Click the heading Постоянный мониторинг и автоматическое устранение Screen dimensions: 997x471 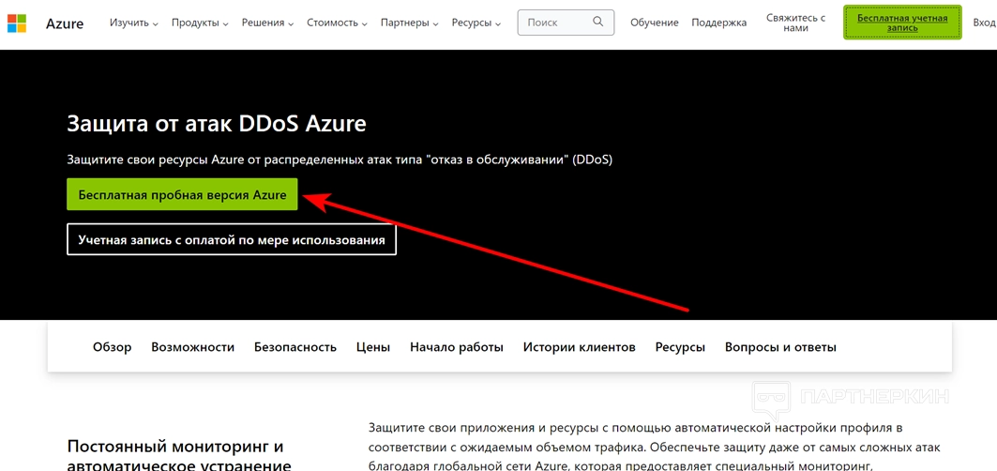178,454
